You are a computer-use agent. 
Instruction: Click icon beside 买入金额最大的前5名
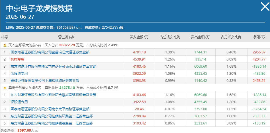(x=5, y=45)
